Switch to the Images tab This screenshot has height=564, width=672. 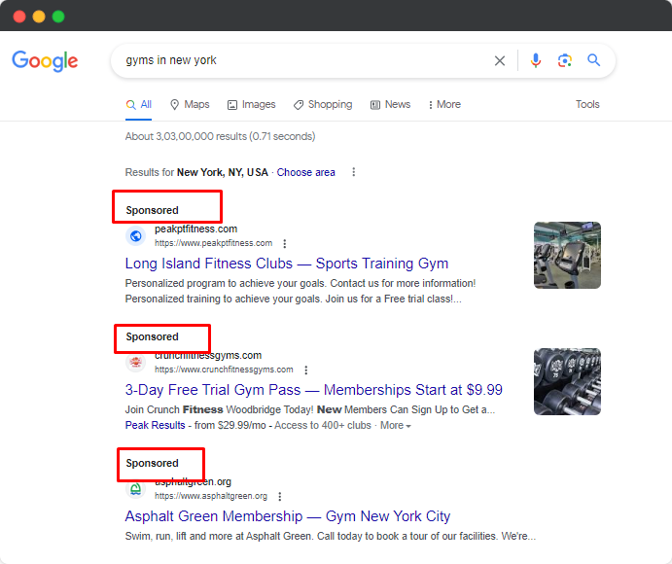[x=251, y=105]
